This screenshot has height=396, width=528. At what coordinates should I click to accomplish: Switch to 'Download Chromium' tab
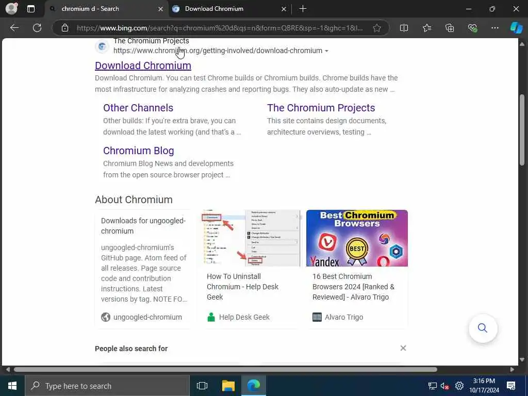[229, 9]
